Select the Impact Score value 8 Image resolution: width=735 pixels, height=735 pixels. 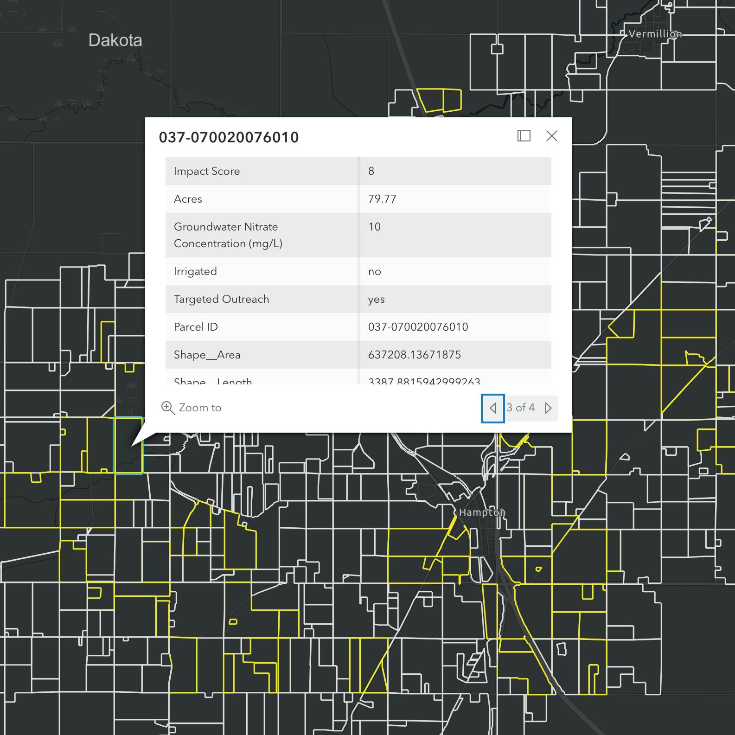[371, 171]
